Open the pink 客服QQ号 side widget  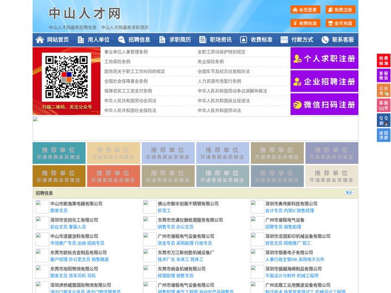pyautogui.click(x=383, y=105)
